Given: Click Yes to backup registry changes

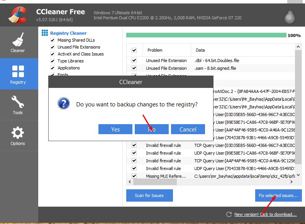Looking at the screenshot, I should click(115, 129).
